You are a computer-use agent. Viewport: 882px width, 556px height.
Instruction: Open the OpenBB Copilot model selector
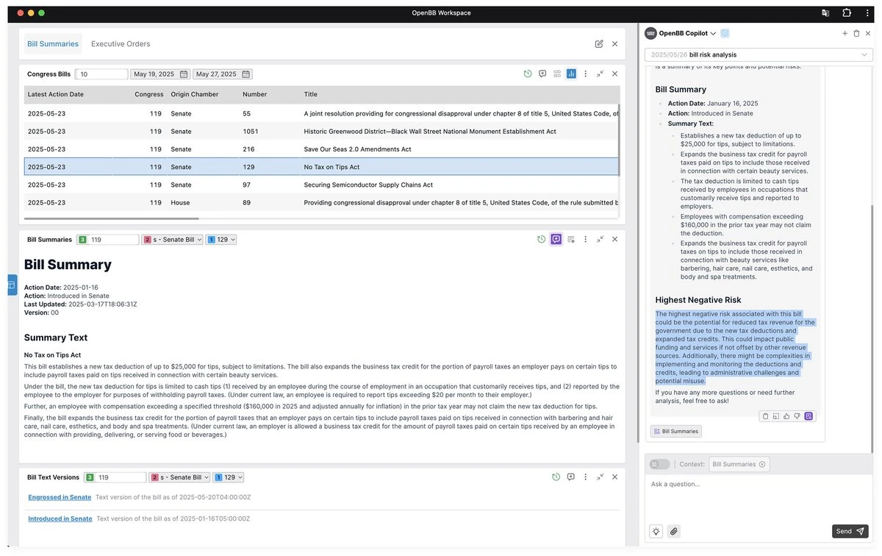pyautogui.click(x=713, y=34)
